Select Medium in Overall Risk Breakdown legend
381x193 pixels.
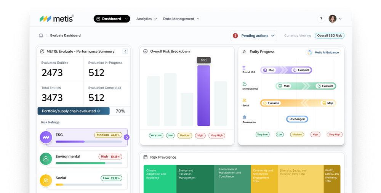pyautogui.click(x=185, y=135)
